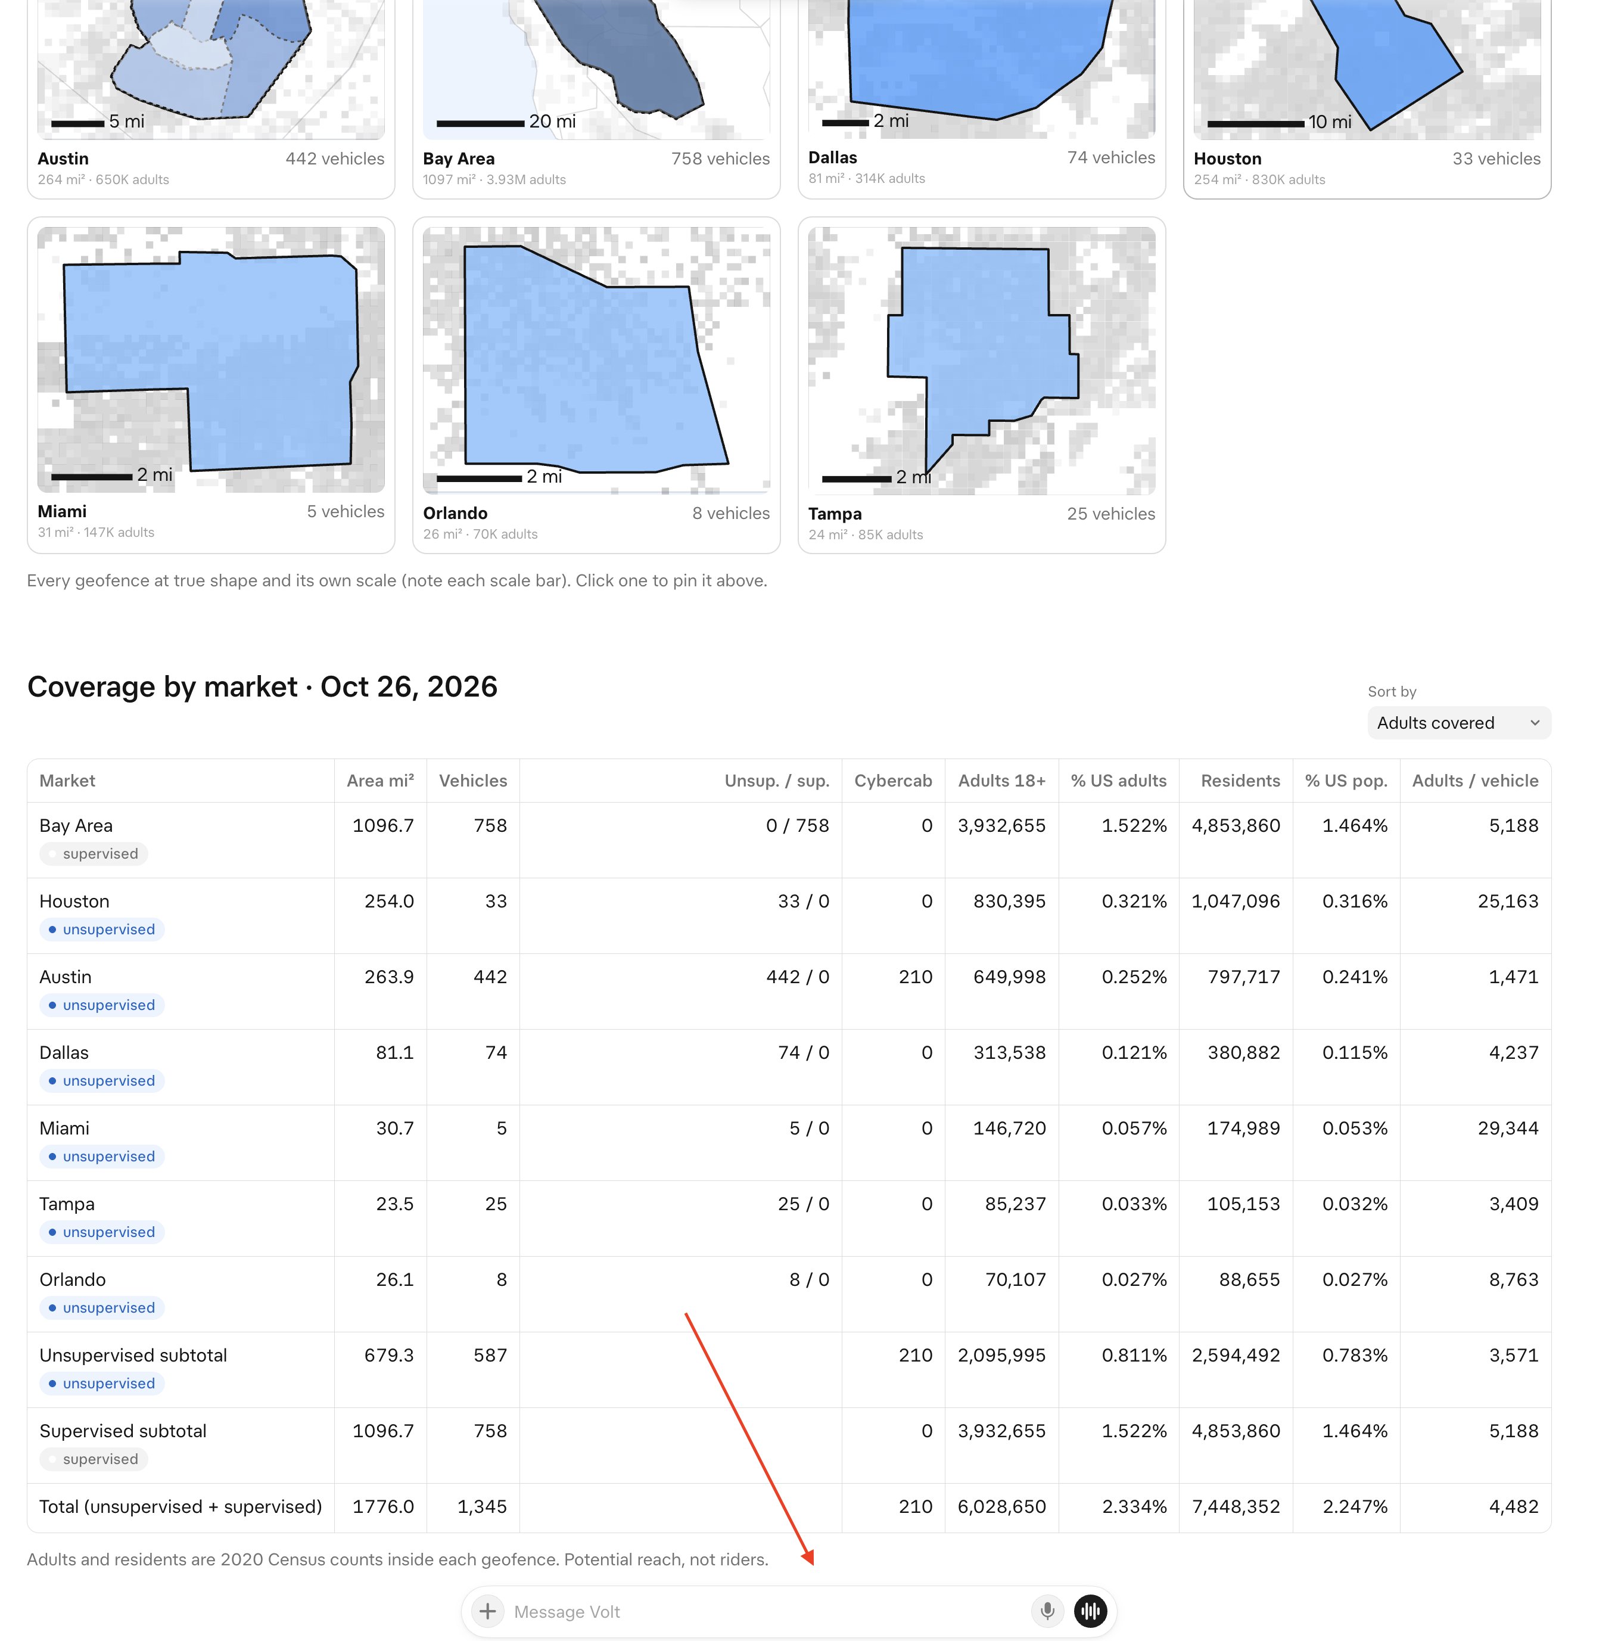Click the supervised badge under Bay Area
Image resolution: width=1618 pixels, height=1641 pixels.
point(94,854)
